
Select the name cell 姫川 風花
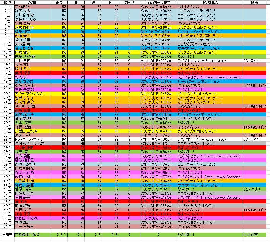click(32, 69)
